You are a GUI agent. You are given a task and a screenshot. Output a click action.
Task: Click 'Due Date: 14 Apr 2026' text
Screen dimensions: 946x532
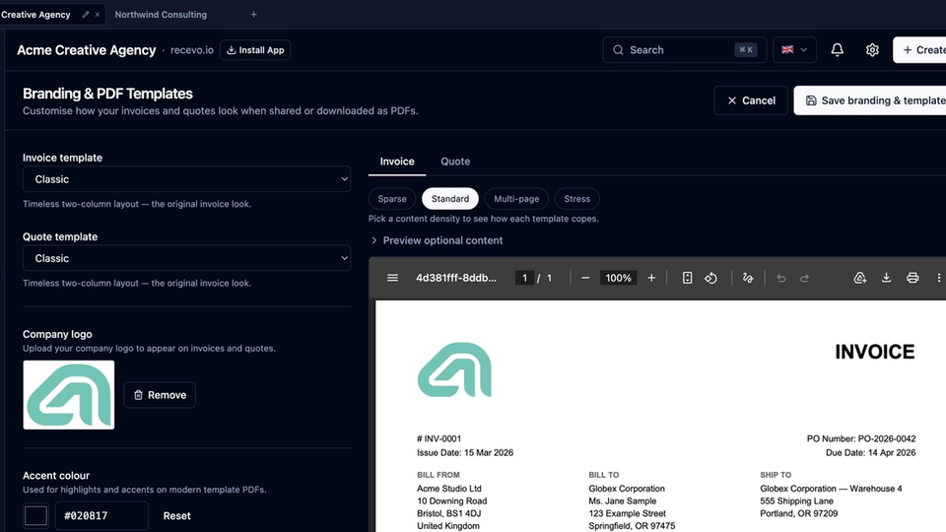(870, 453)
